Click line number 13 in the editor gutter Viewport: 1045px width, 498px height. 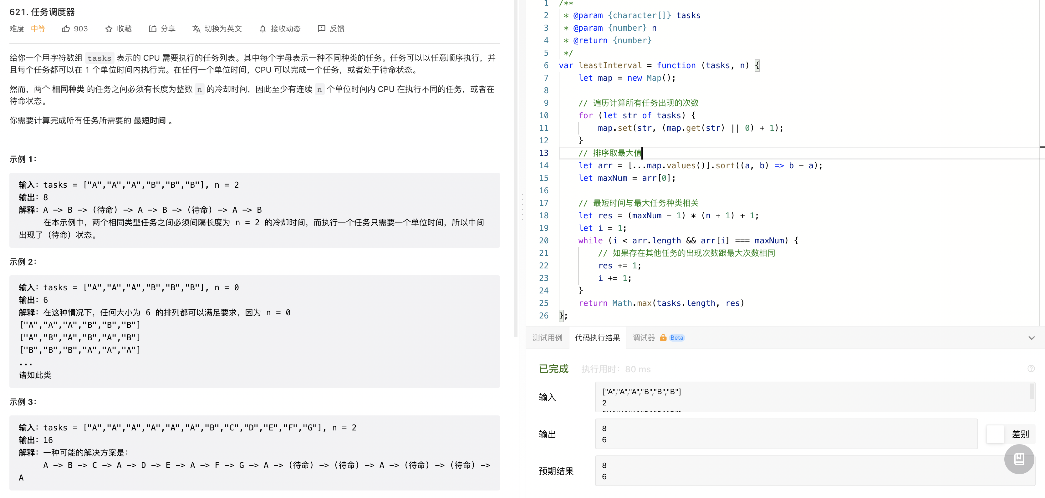point(543,153)
